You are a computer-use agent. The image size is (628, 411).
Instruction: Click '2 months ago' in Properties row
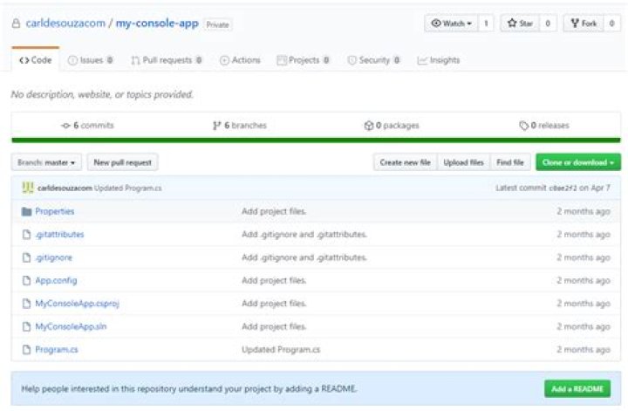(584, 211)
